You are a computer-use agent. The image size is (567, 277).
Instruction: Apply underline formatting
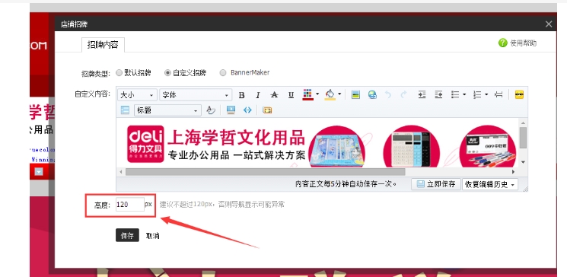click(x=291, y=95)
